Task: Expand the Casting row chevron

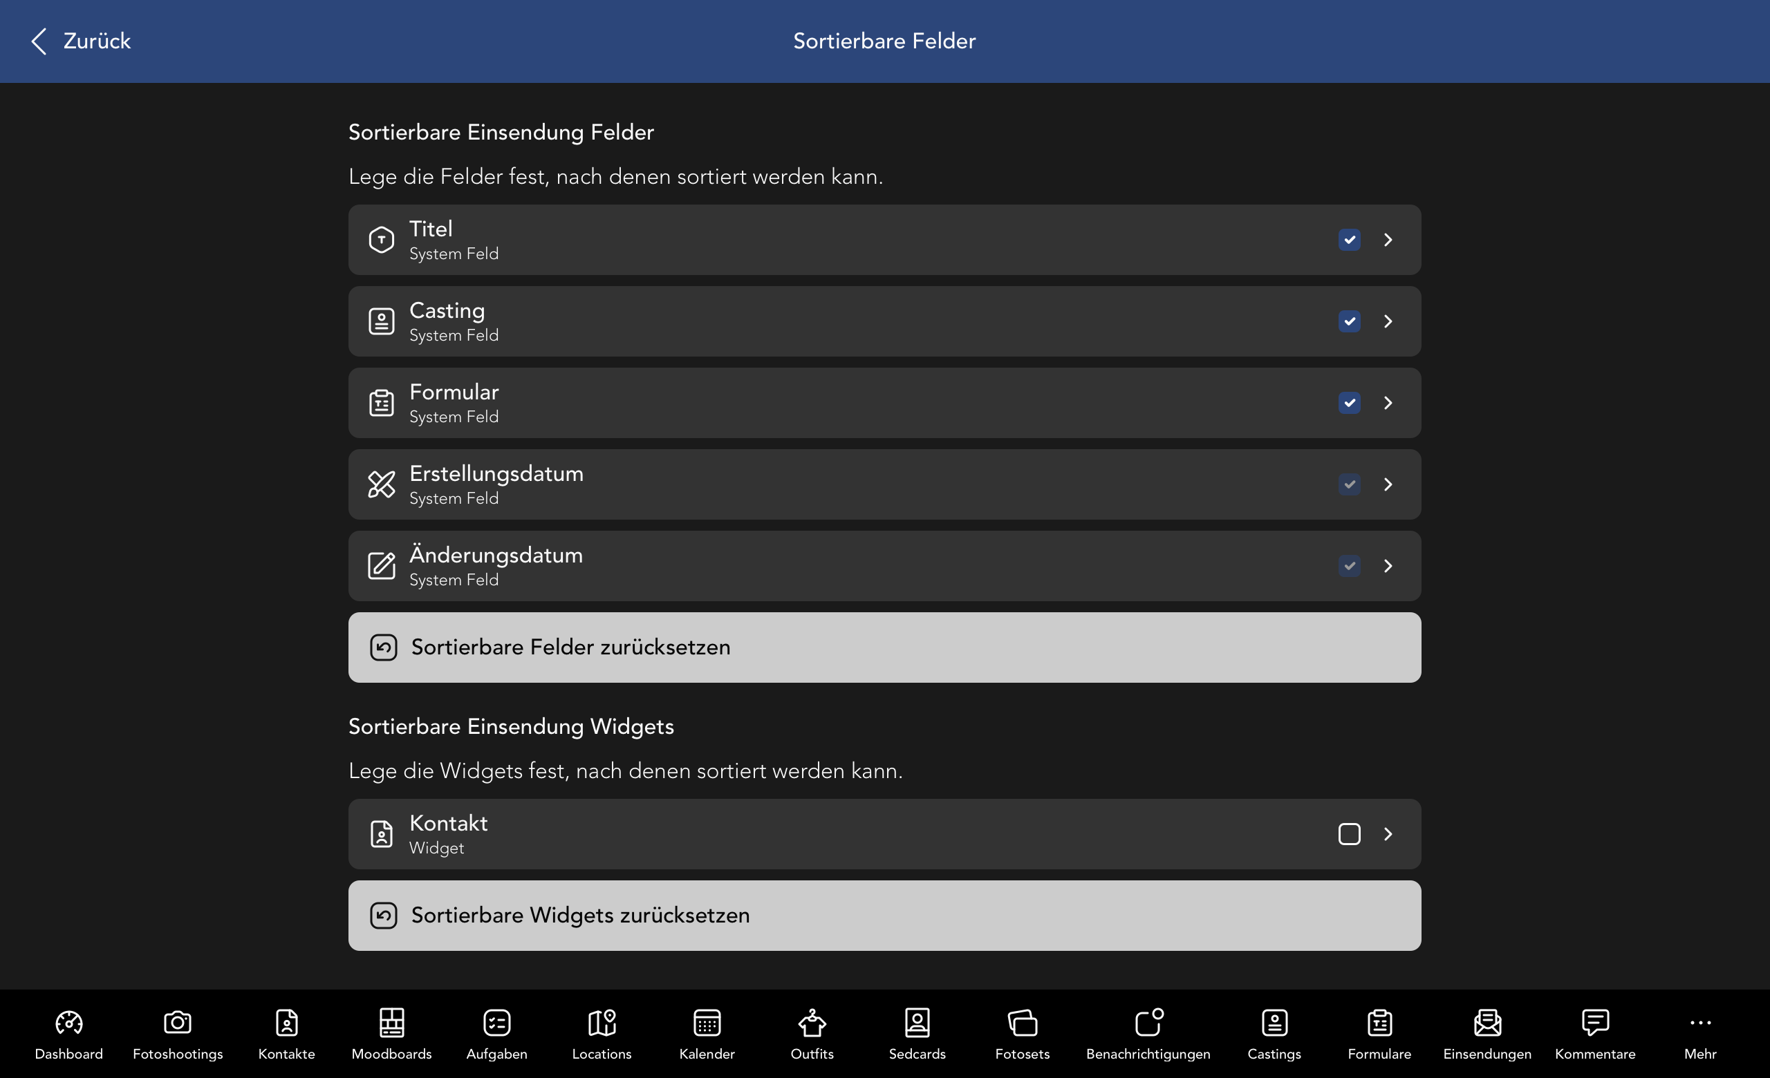Action: click(x=1388, y=321)
